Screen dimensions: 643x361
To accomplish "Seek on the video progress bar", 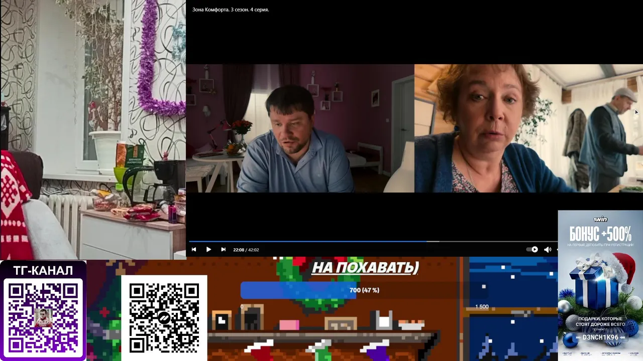I will 373,241.
